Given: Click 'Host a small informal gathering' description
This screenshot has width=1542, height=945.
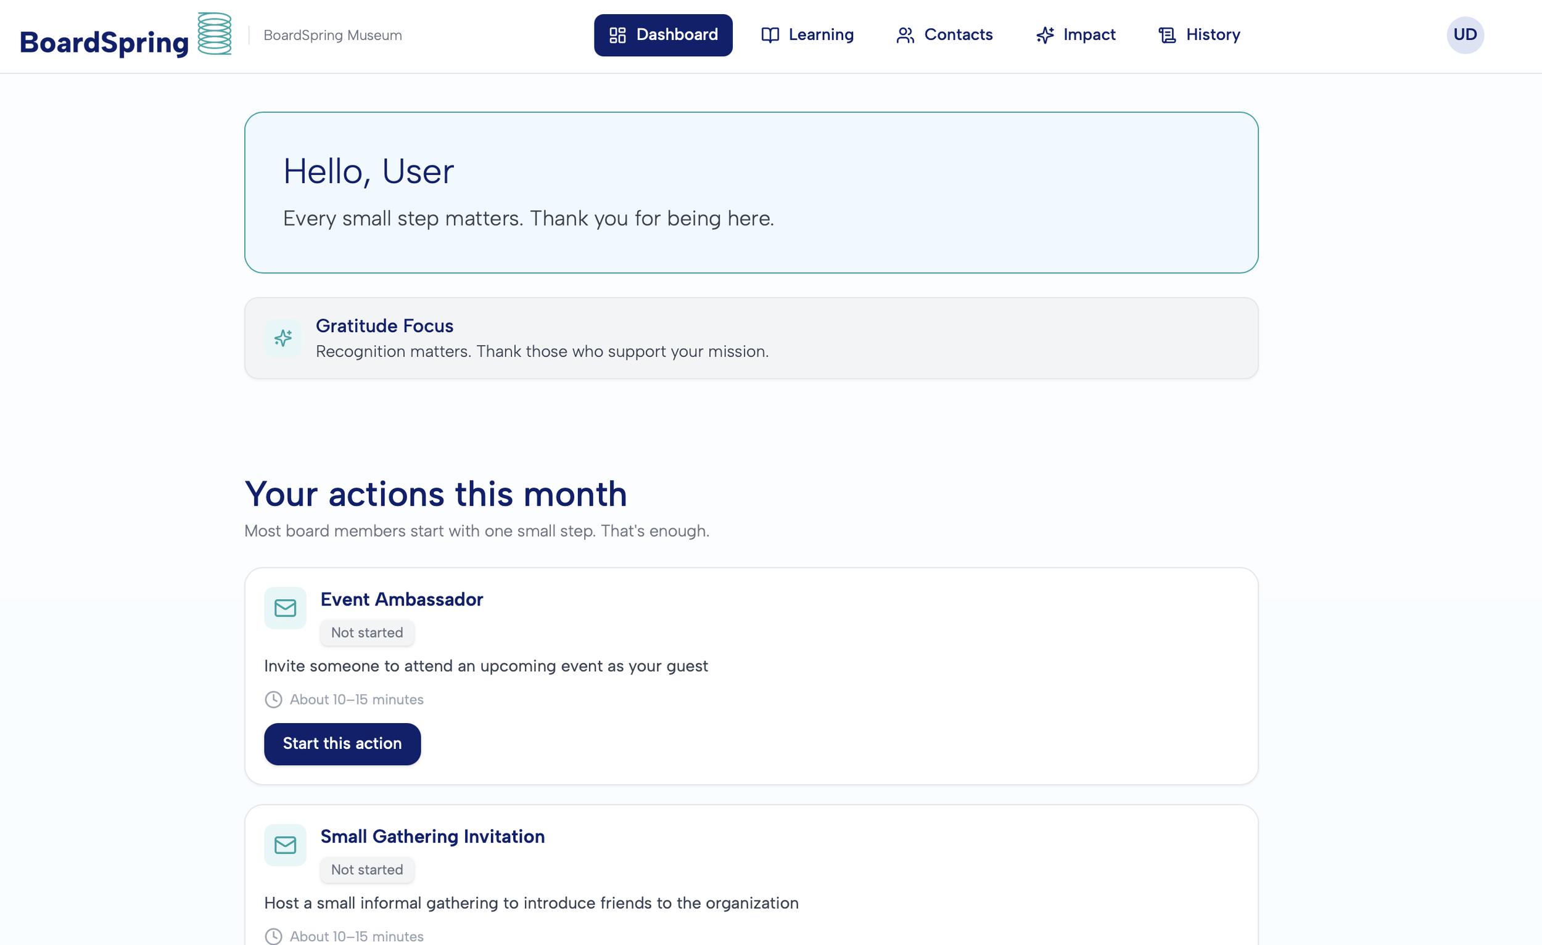Looking at the screenshot, I should [x=531, y=903].
